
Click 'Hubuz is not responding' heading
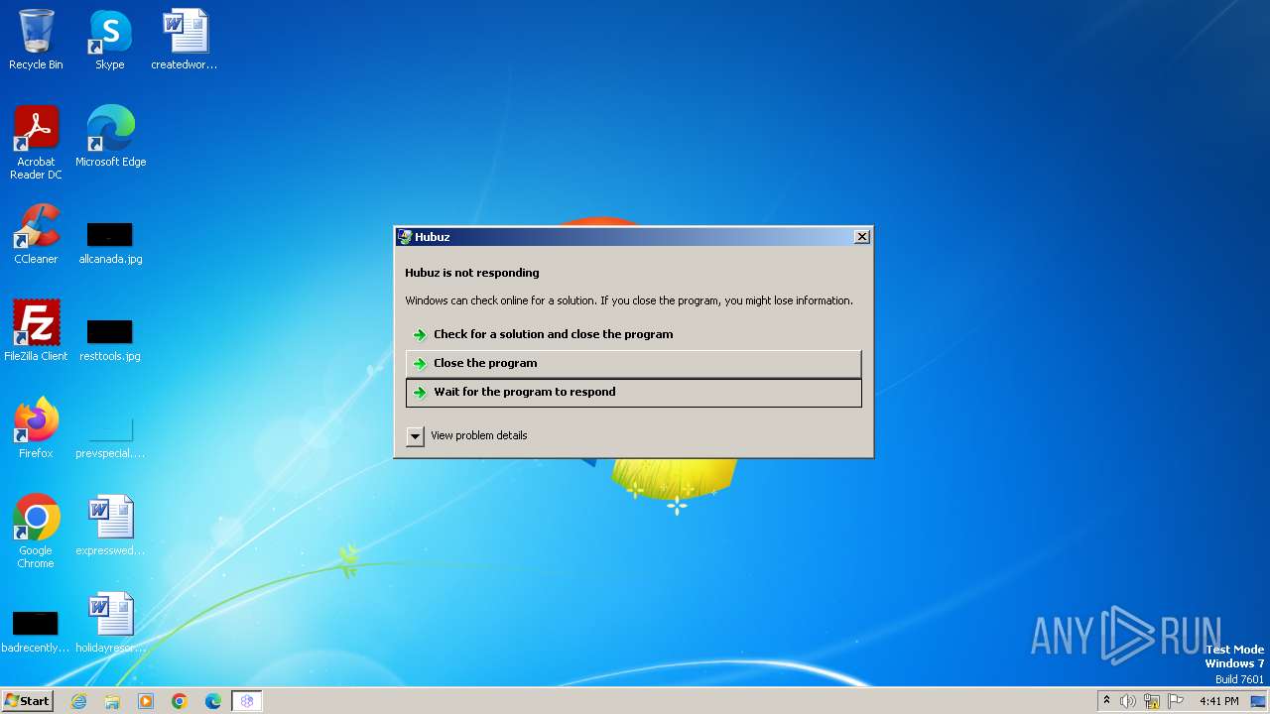pyautogui.click(x=472, y=273)
